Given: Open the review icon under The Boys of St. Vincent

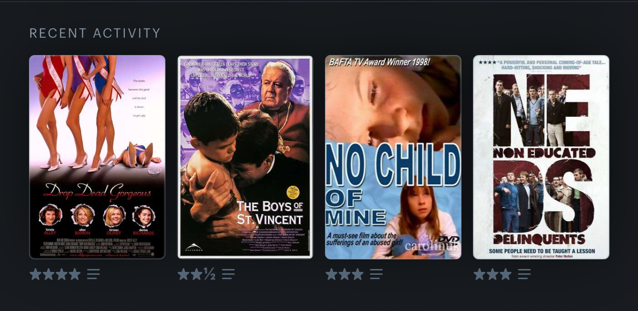Looking at the screenshot, I should 228,274.
